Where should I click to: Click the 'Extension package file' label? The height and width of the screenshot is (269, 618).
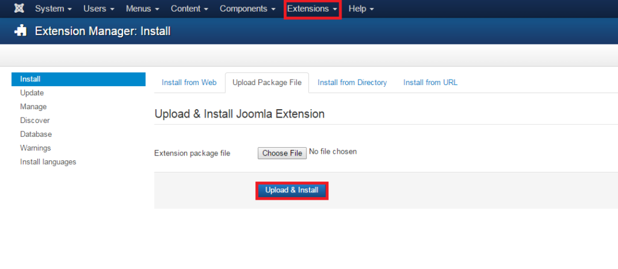coord(192,153)
